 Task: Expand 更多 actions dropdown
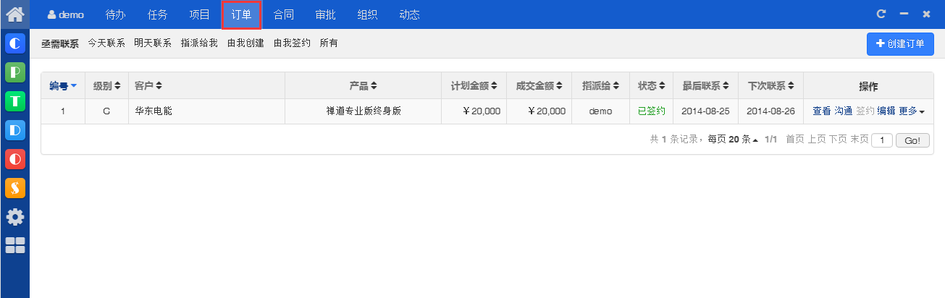(912, 111)
